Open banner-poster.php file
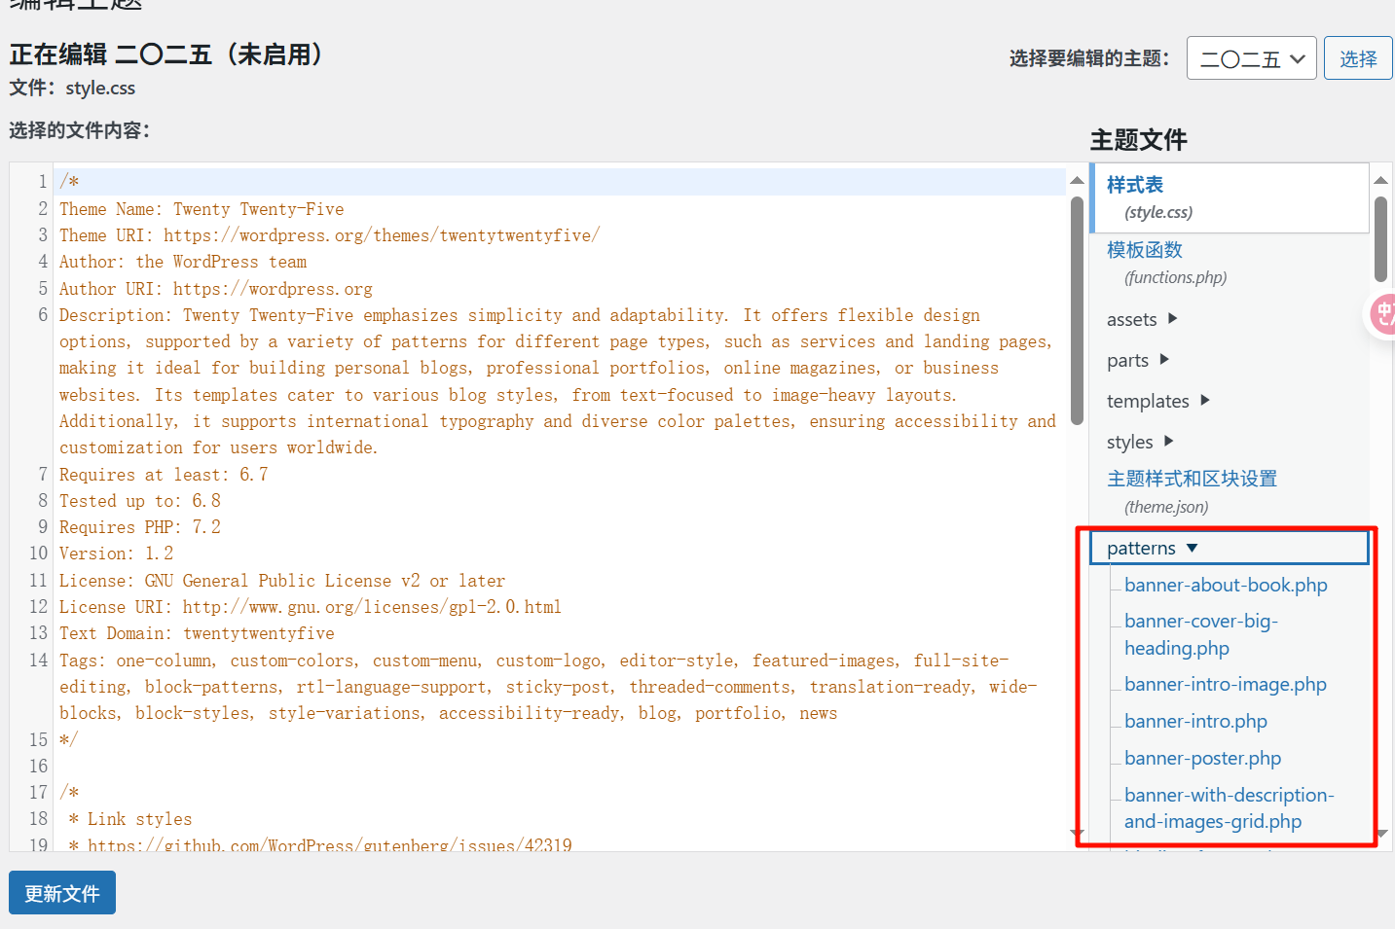Image resolution: width=1395 pixels, height=929 pixels. tap(1202, 758)
